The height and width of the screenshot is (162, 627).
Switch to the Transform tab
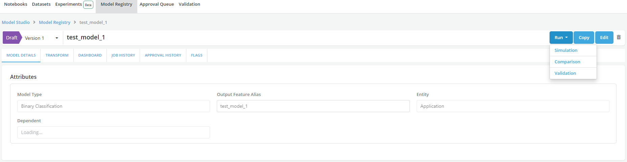pos(57,55)
